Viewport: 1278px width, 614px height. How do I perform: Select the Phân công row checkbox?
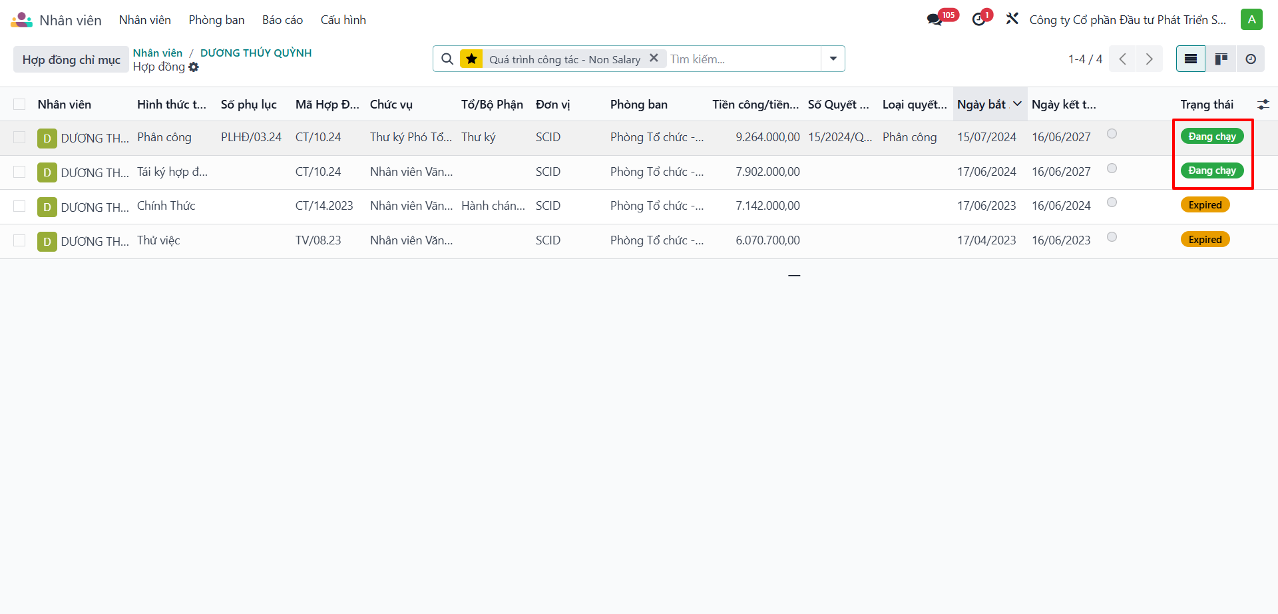tap(19, 138)
